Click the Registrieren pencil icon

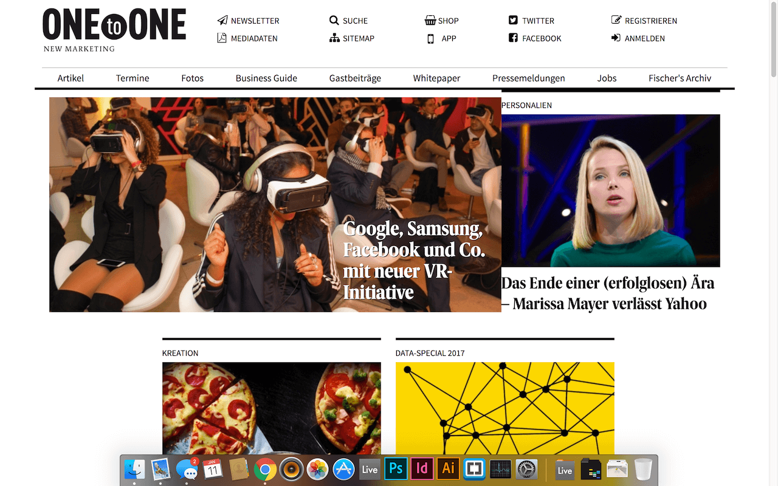click(x=616, y=20)
